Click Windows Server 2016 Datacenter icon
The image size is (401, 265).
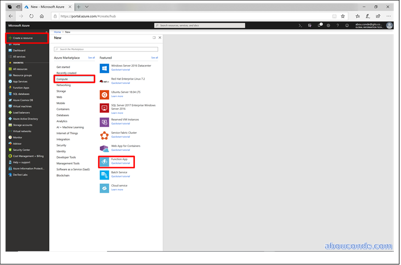coord(104,68)
